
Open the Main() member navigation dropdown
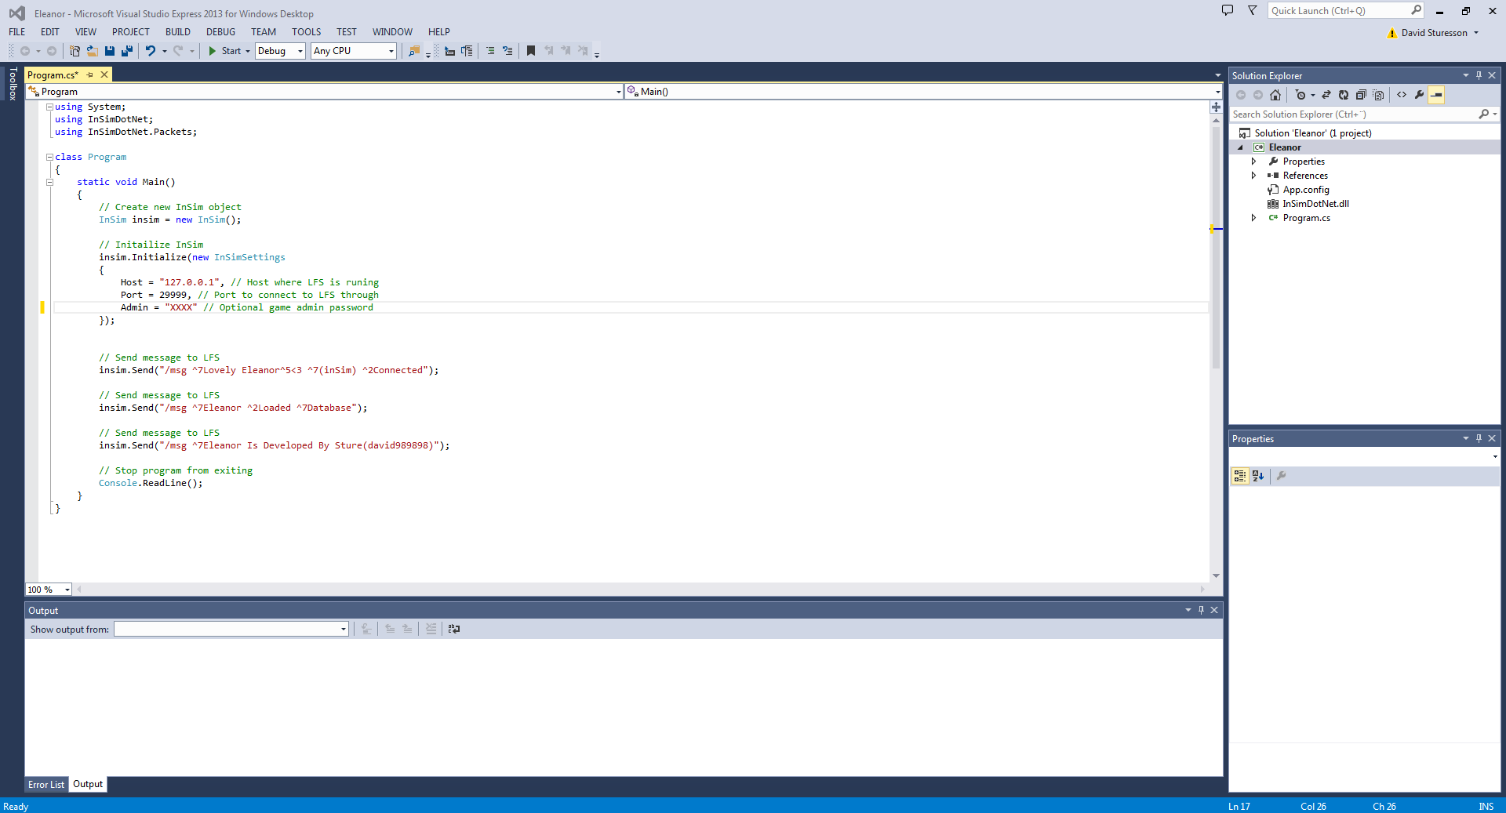[x=1217, y=92]
